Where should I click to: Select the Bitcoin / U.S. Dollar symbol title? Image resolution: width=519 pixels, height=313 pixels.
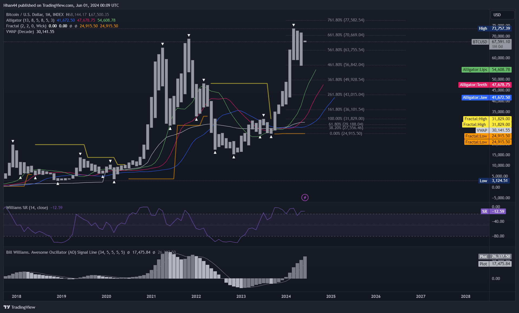(x=35, y=15)
